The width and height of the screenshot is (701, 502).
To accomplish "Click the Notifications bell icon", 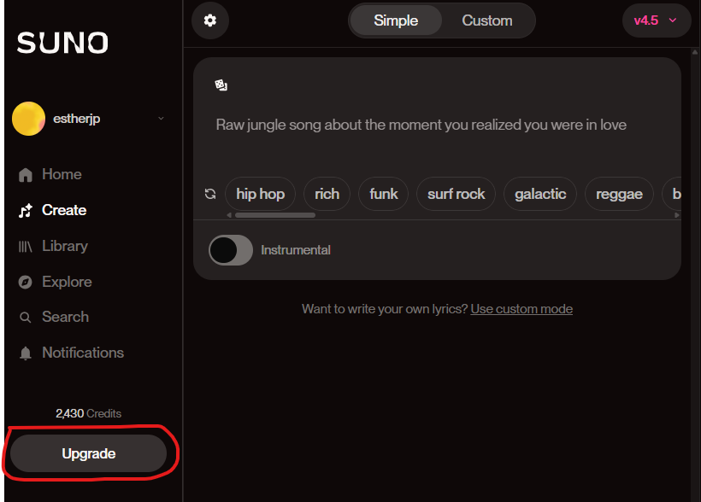I will coord(26,353).
